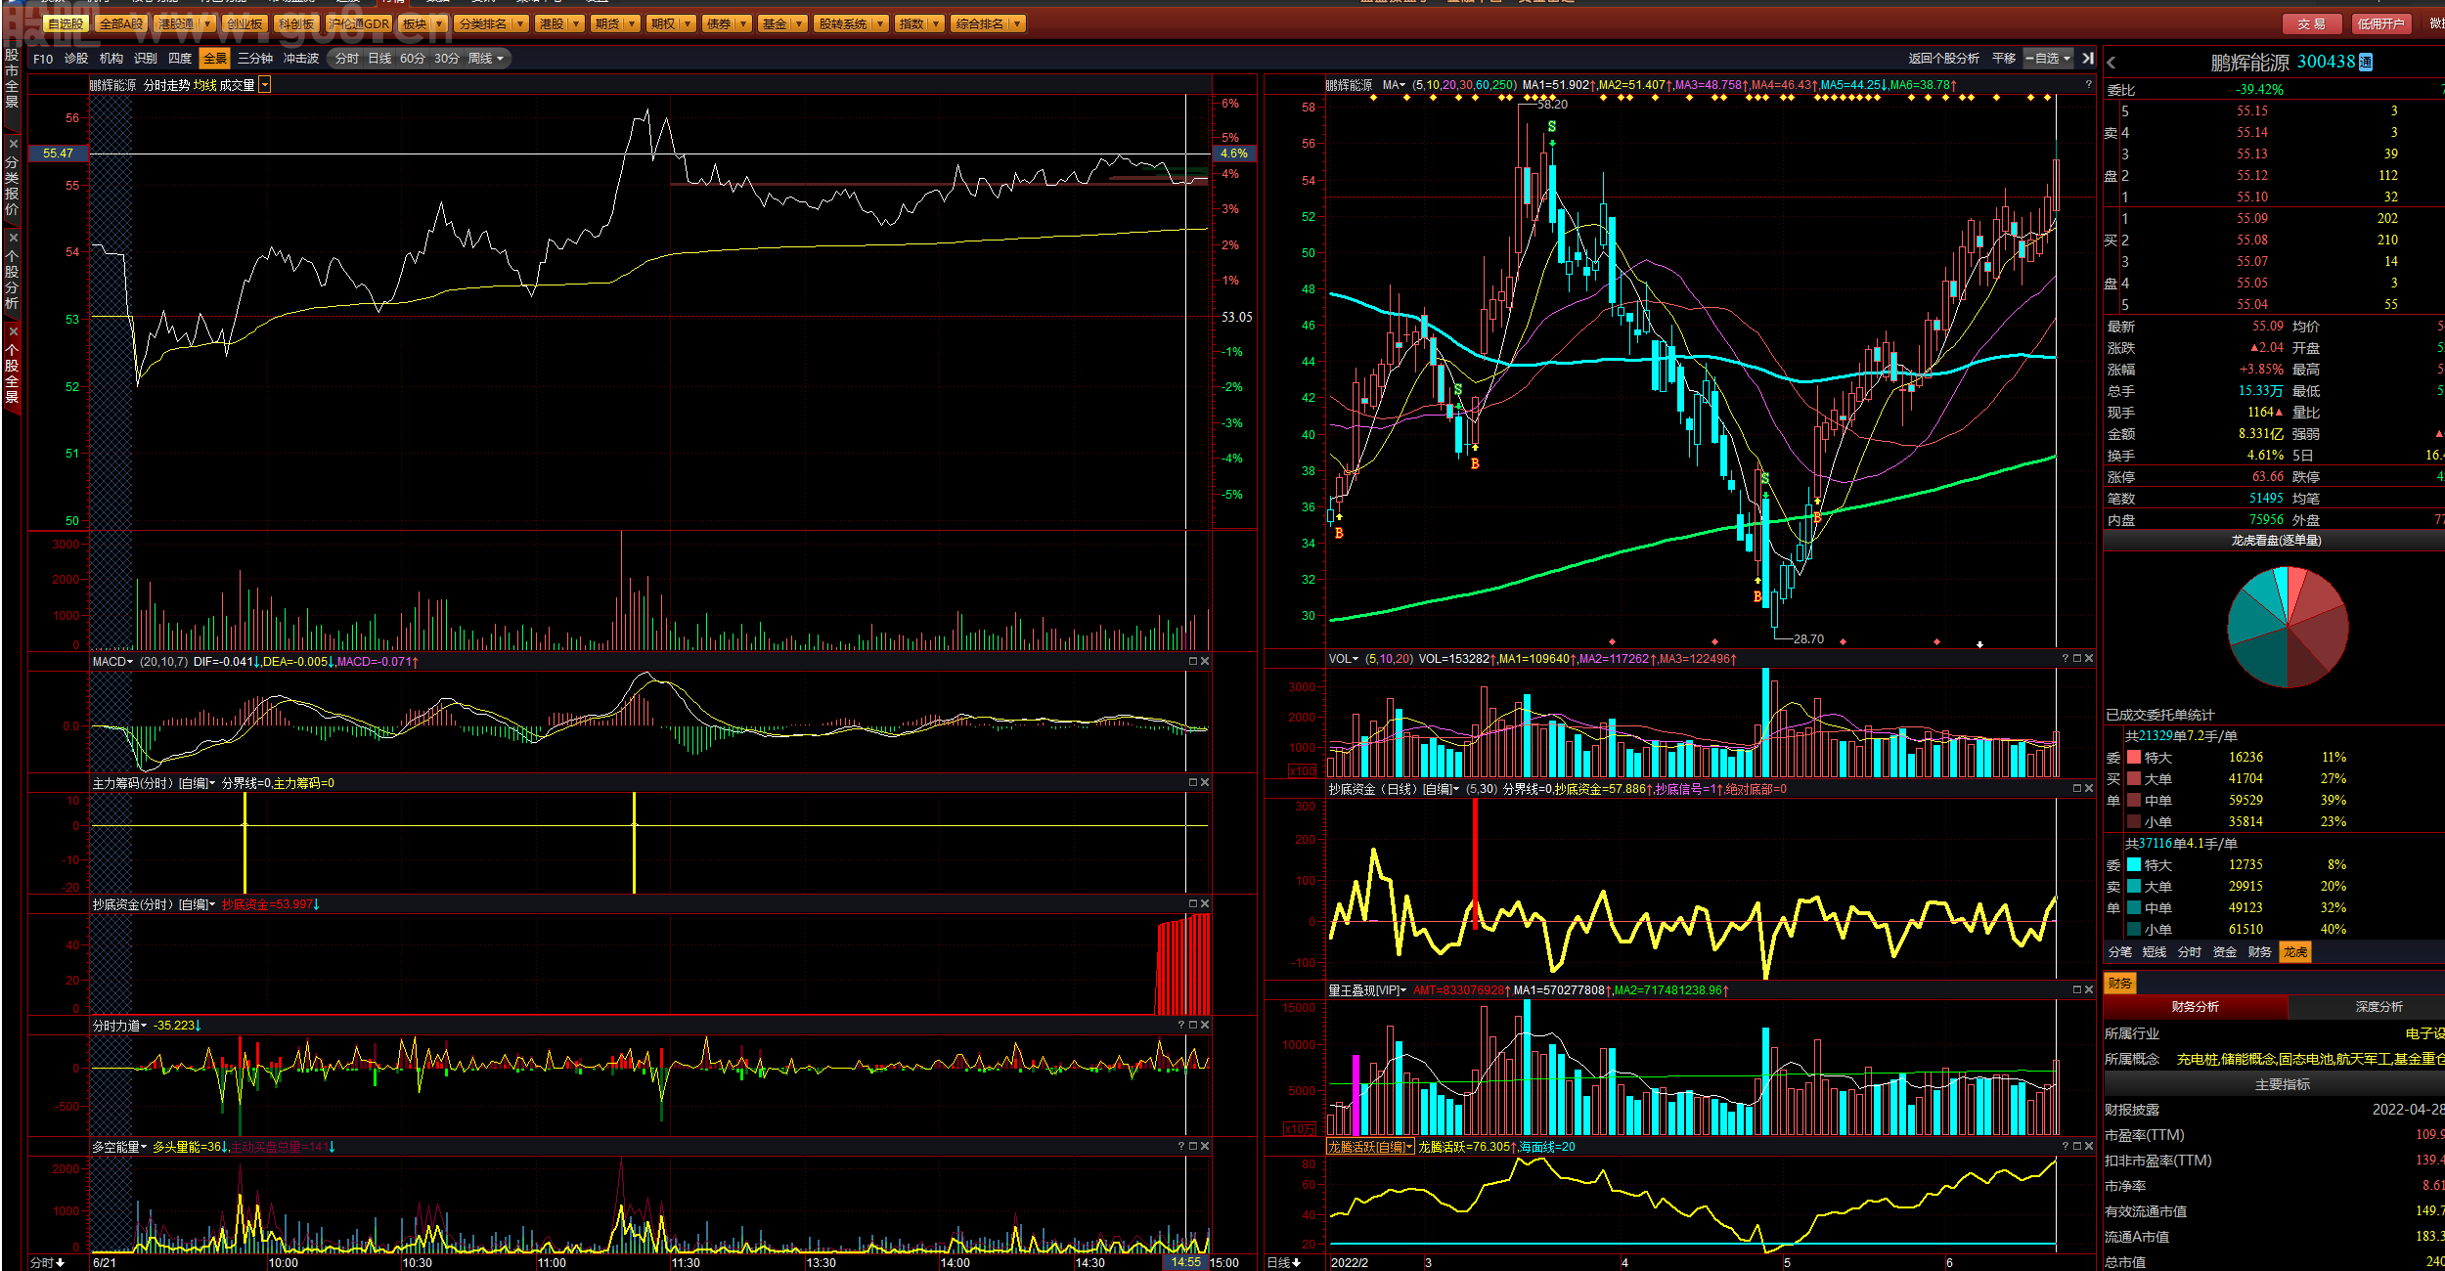Open help for the 分时力道 panel
This screenshot has width=2445, height=1271.
(1181, 1025)
